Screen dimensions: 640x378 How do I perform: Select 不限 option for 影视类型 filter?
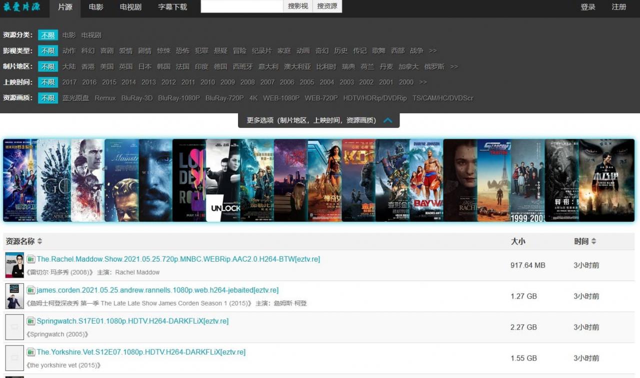48,51
